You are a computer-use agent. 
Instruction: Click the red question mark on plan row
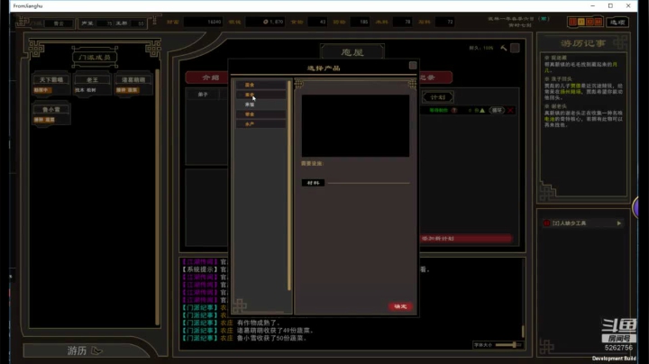click(454, 111)
